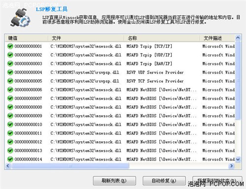The image size is (246, 189).
Task: Sort by the 名称 column header
Action: point(162,38)
